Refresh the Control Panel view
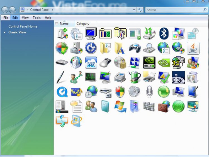Image resolution: width=209 pixels, height=157 pixels. (140, 10)
